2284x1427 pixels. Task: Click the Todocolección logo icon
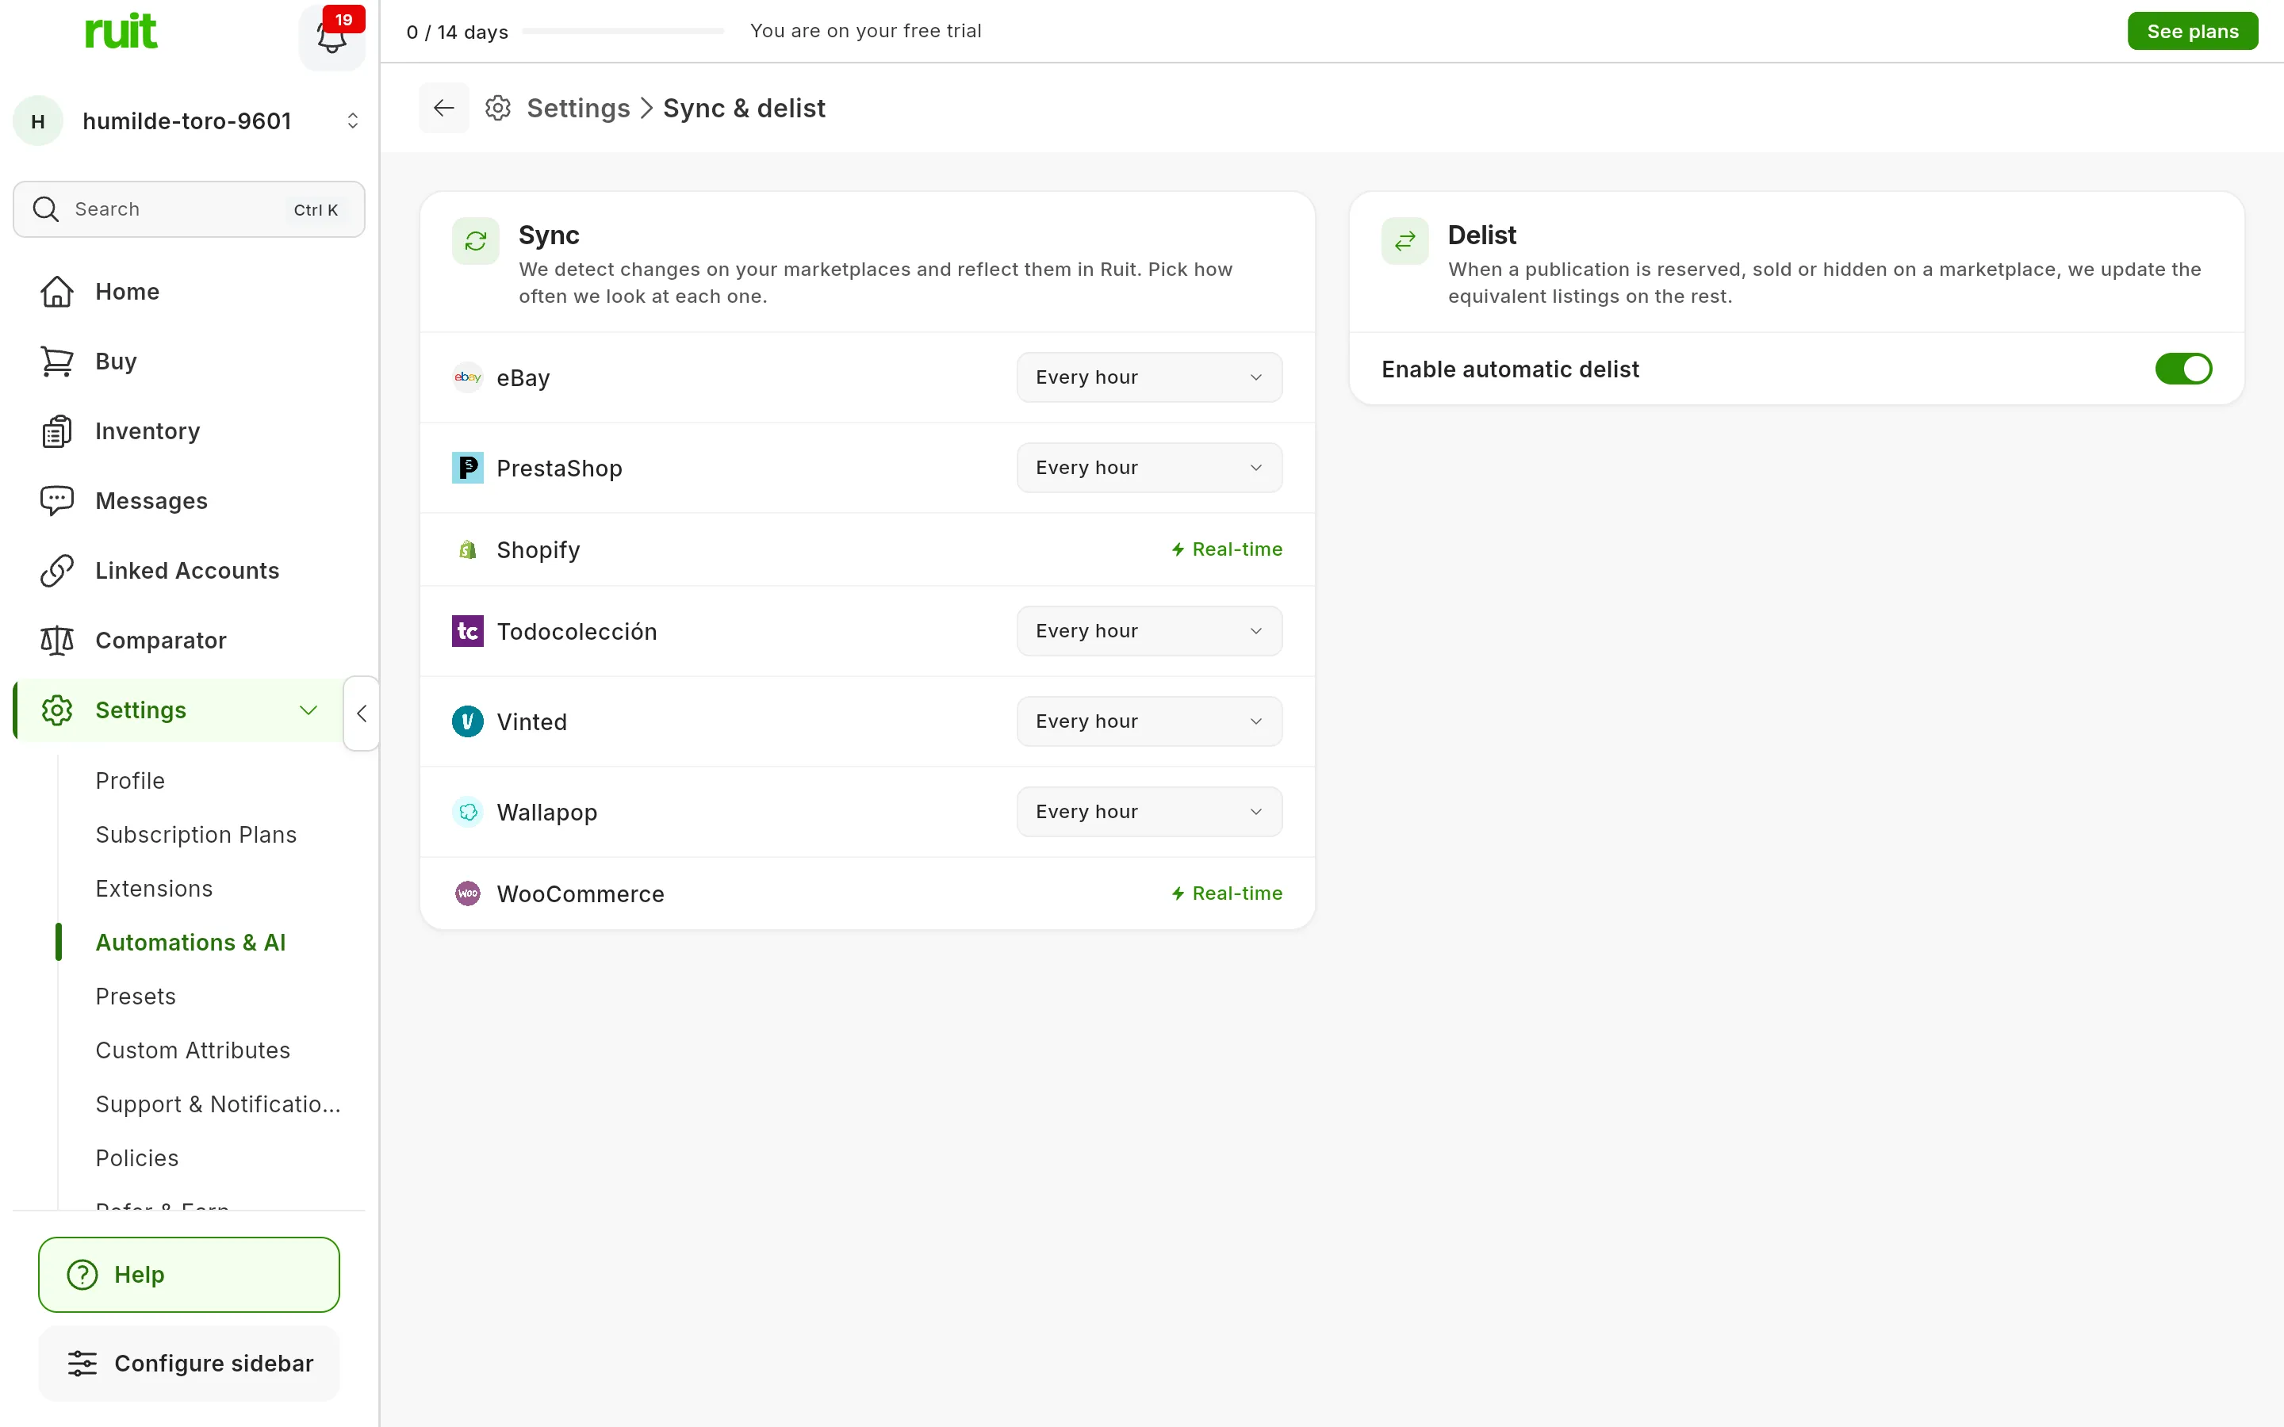(x=468, y=630)
